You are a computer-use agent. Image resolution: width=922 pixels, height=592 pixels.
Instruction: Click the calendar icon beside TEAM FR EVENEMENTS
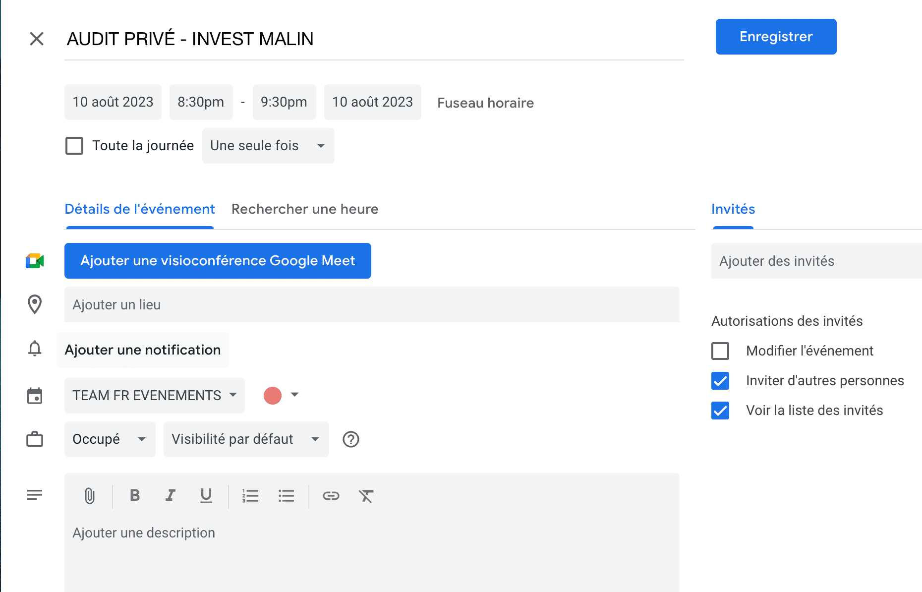(x=35, y=396)
